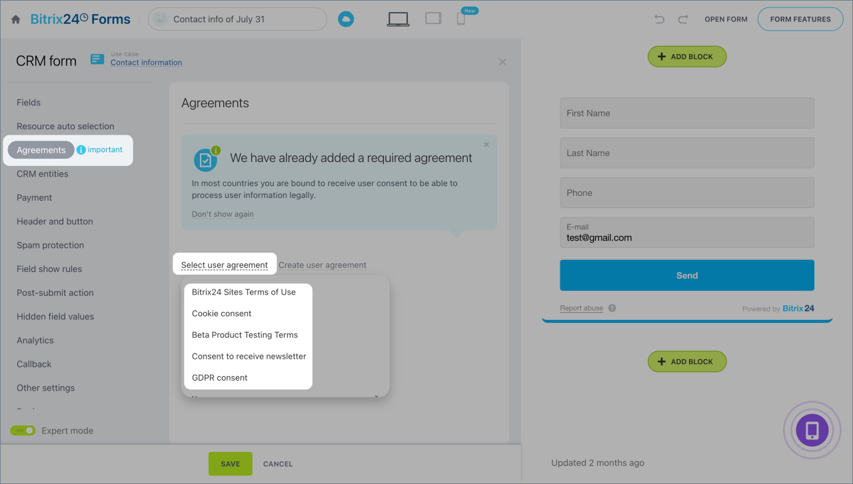The image size is (853, 484).
Task: Switch to desktop preview icon
Action: [398, 19]
